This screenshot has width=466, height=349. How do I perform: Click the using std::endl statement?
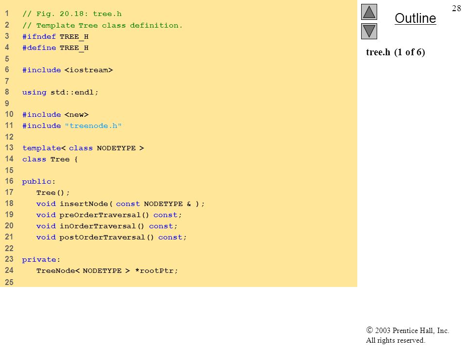click(60, 92)
